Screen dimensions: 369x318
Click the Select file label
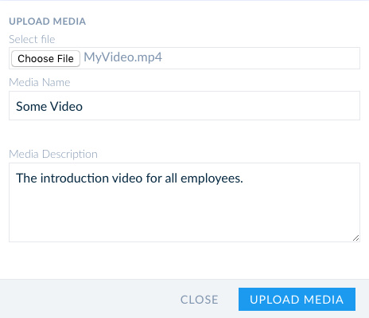[x=32, y=39]
